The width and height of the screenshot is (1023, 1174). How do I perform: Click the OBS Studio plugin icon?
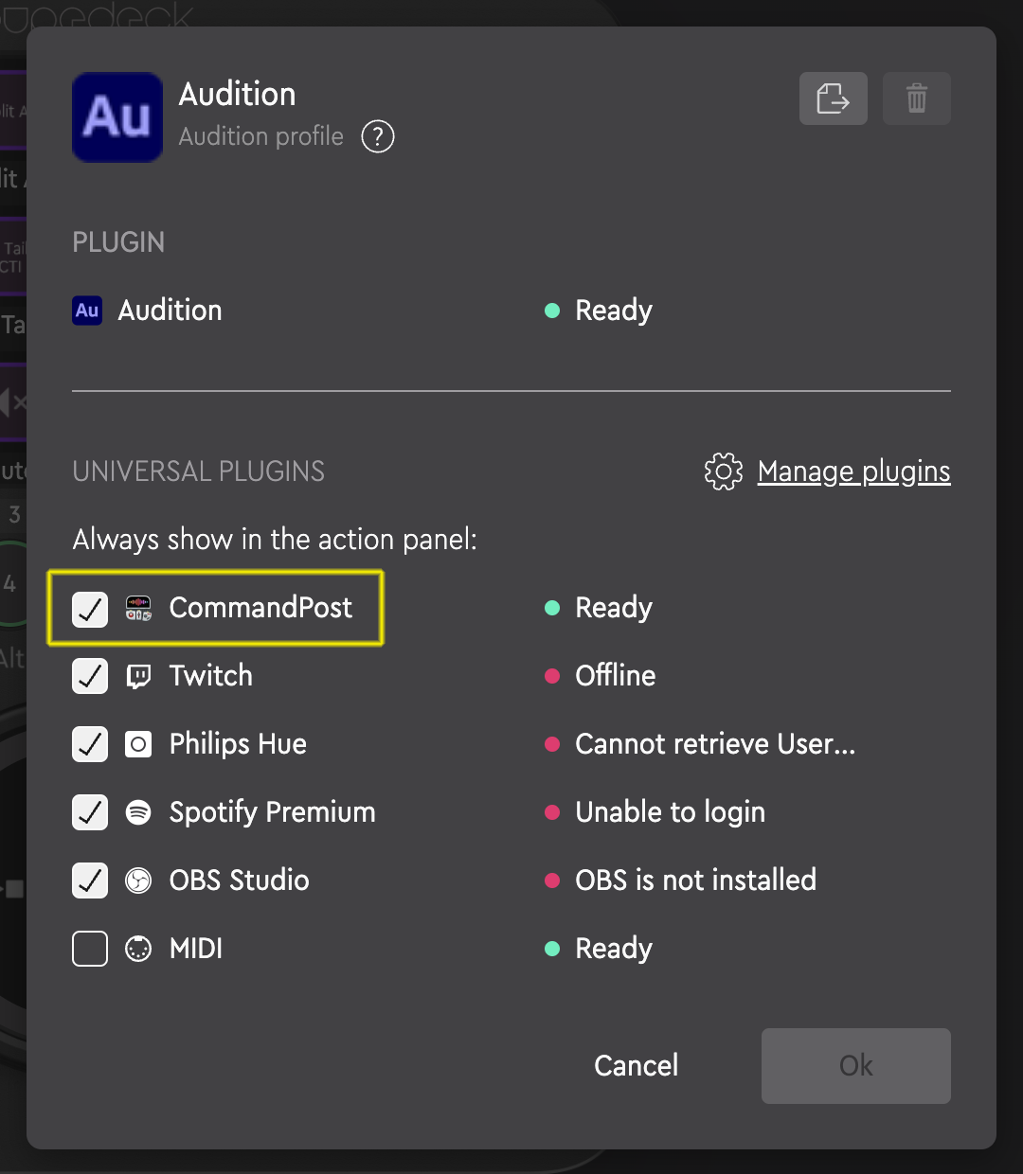pos(138,880)
